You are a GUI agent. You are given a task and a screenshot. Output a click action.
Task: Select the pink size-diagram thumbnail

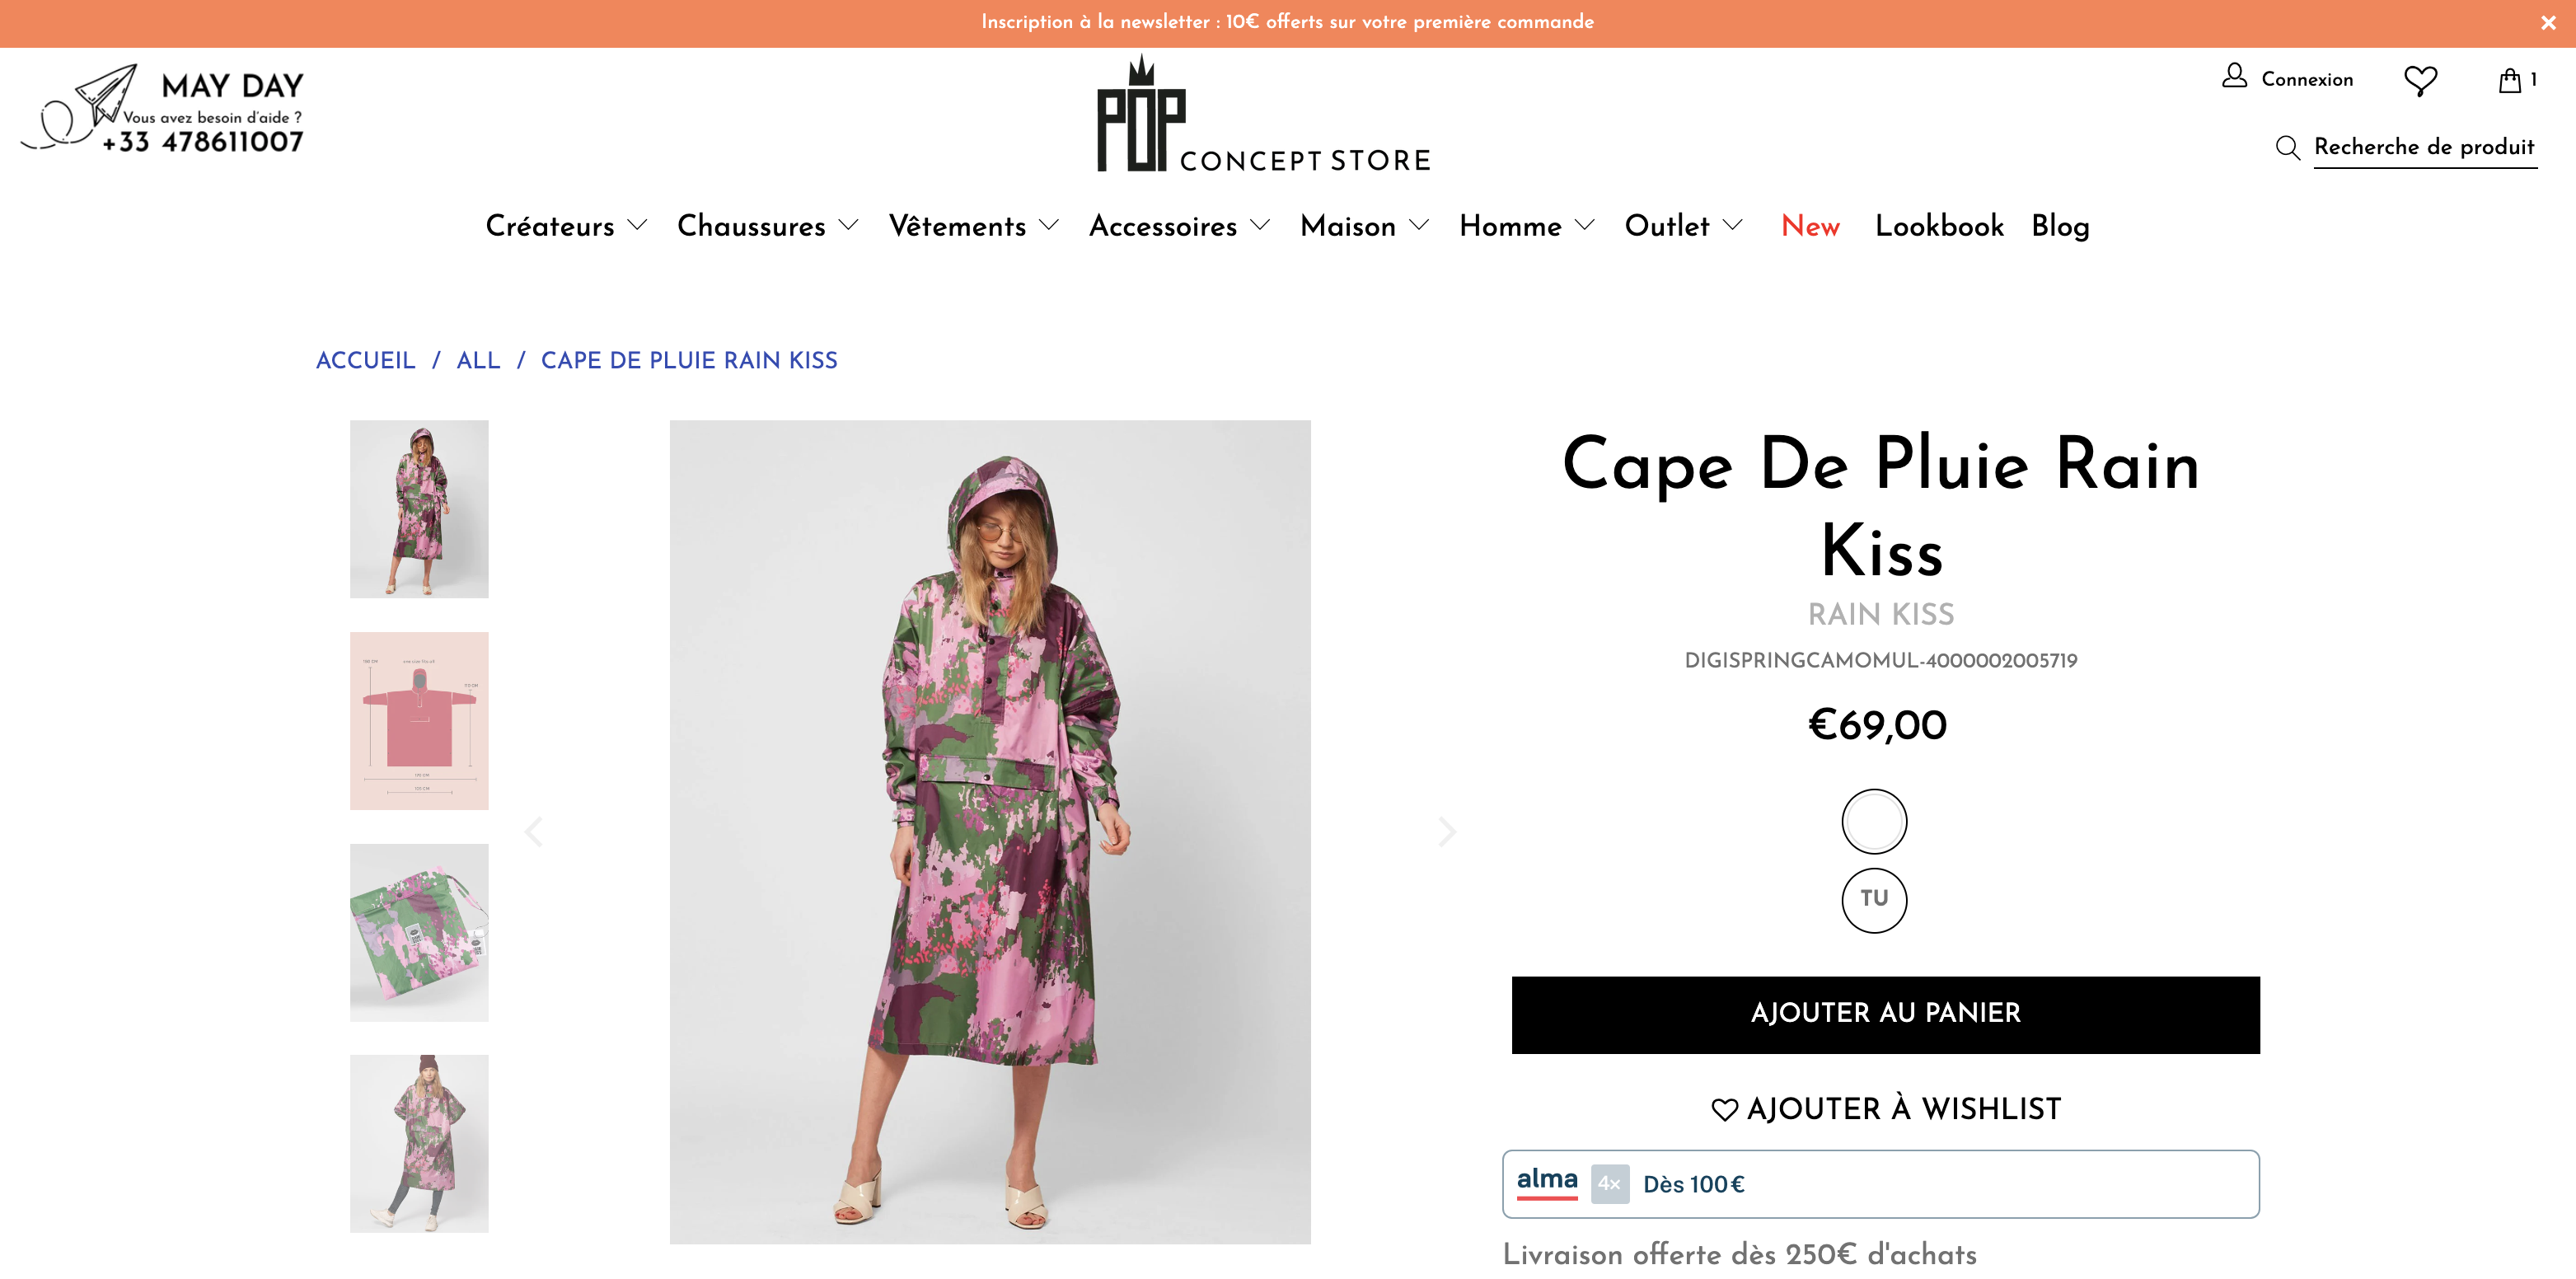coord(419,721)
